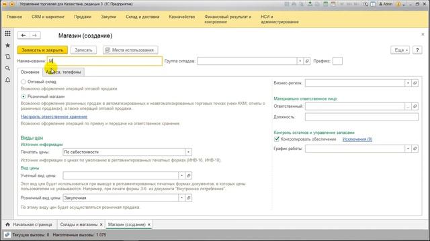Open the График работы field's linked item
The image size is (430, 241).
pyautogui.click(x=415, y=149)
